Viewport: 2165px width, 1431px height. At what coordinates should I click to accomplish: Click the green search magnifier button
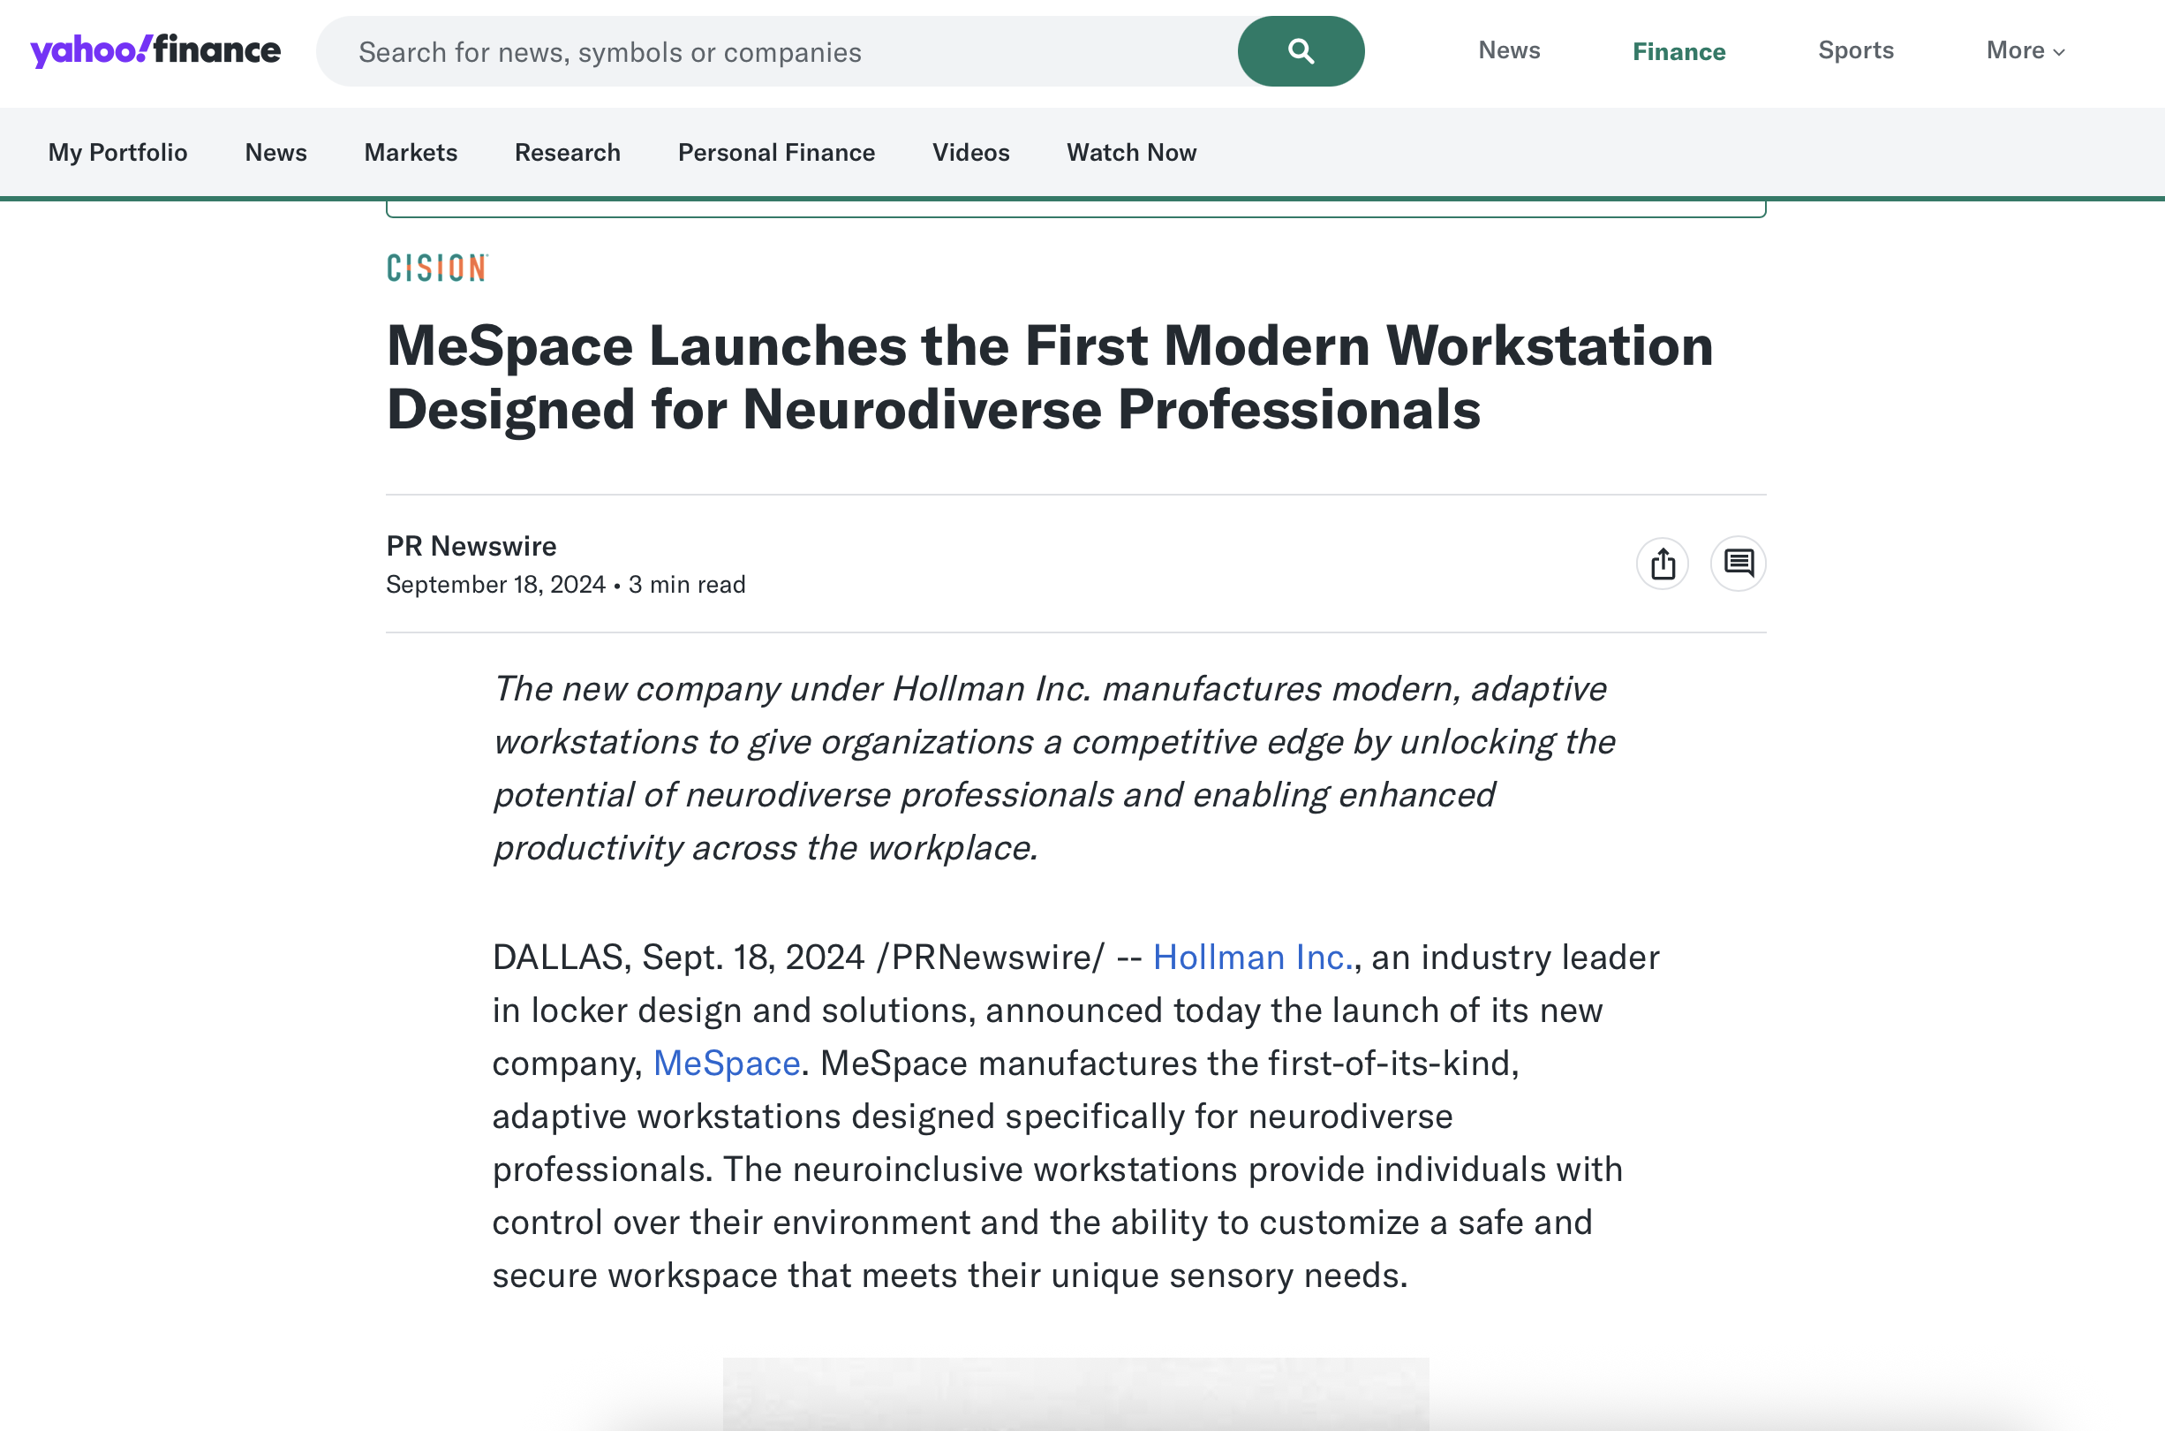click(x=1300, y=51)
